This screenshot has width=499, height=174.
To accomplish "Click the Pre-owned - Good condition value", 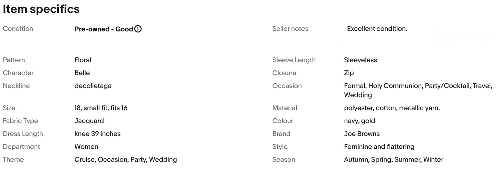I will 104,29.
